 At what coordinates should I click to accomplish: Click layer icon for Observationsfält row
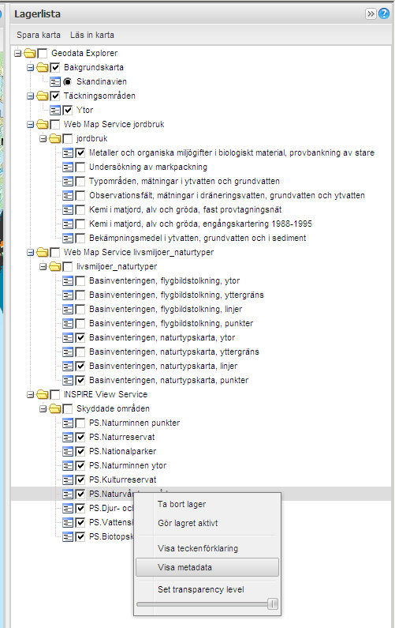tap(68, 195)
